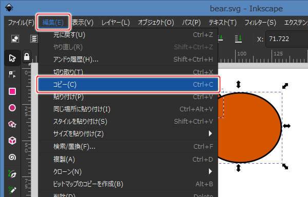
Task: Select the Rectangle tool
Action: pyautogui.click(x=12, y=91)
